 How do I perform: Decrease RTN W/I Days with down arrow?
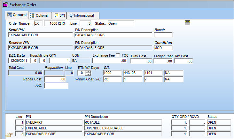(x=88, y=74)
